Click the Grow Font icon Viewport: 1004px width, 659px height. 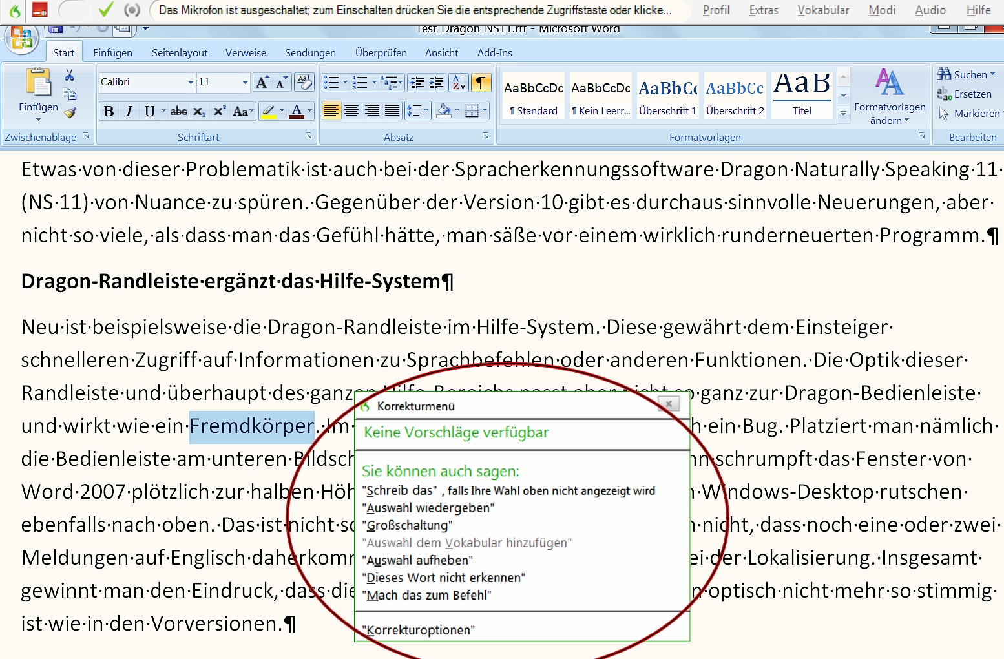(262, 82)
